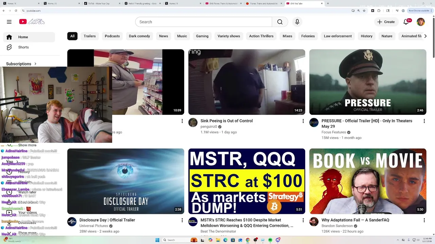Expand the Subscriptions section
This screenshot has width=435, height=244.
(x=21, y=64)
